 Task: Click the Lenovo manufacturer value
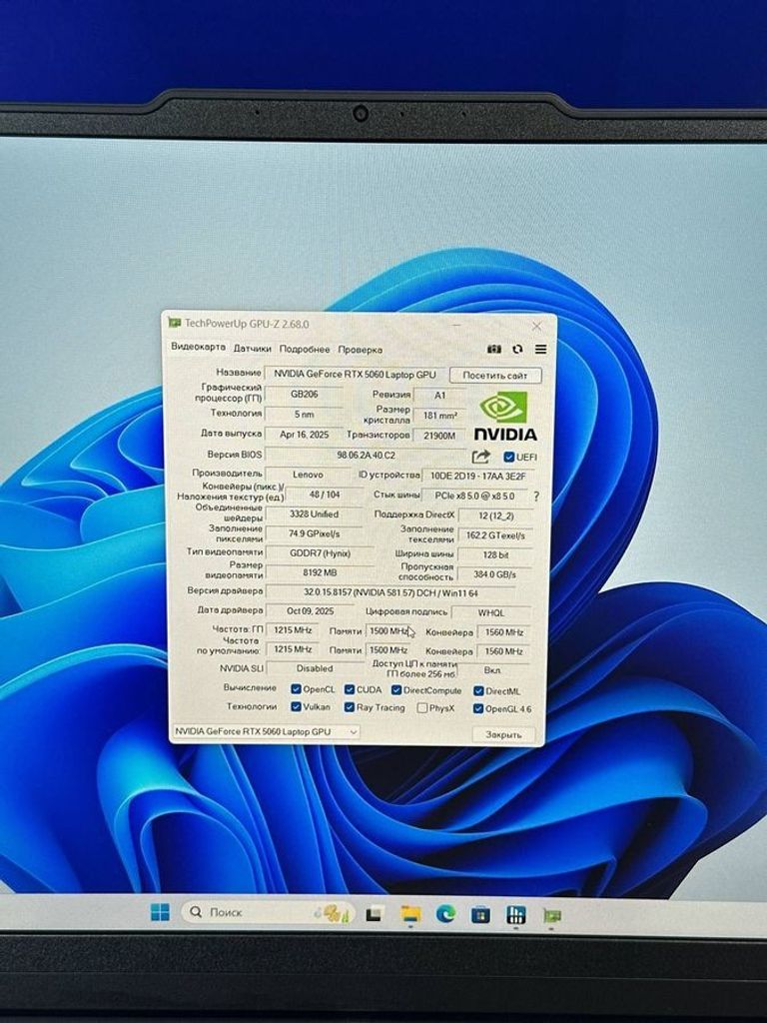[x=308, y=475]
